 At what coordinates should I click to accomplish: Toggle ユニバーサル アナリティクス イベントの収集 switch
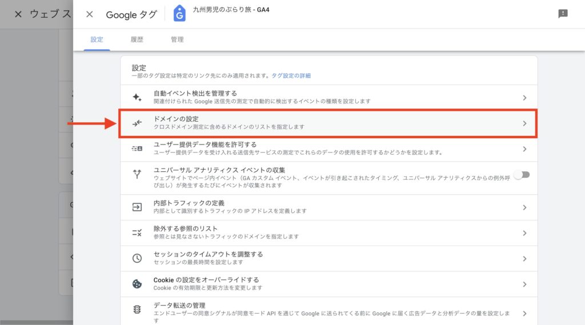coord(522,175)
